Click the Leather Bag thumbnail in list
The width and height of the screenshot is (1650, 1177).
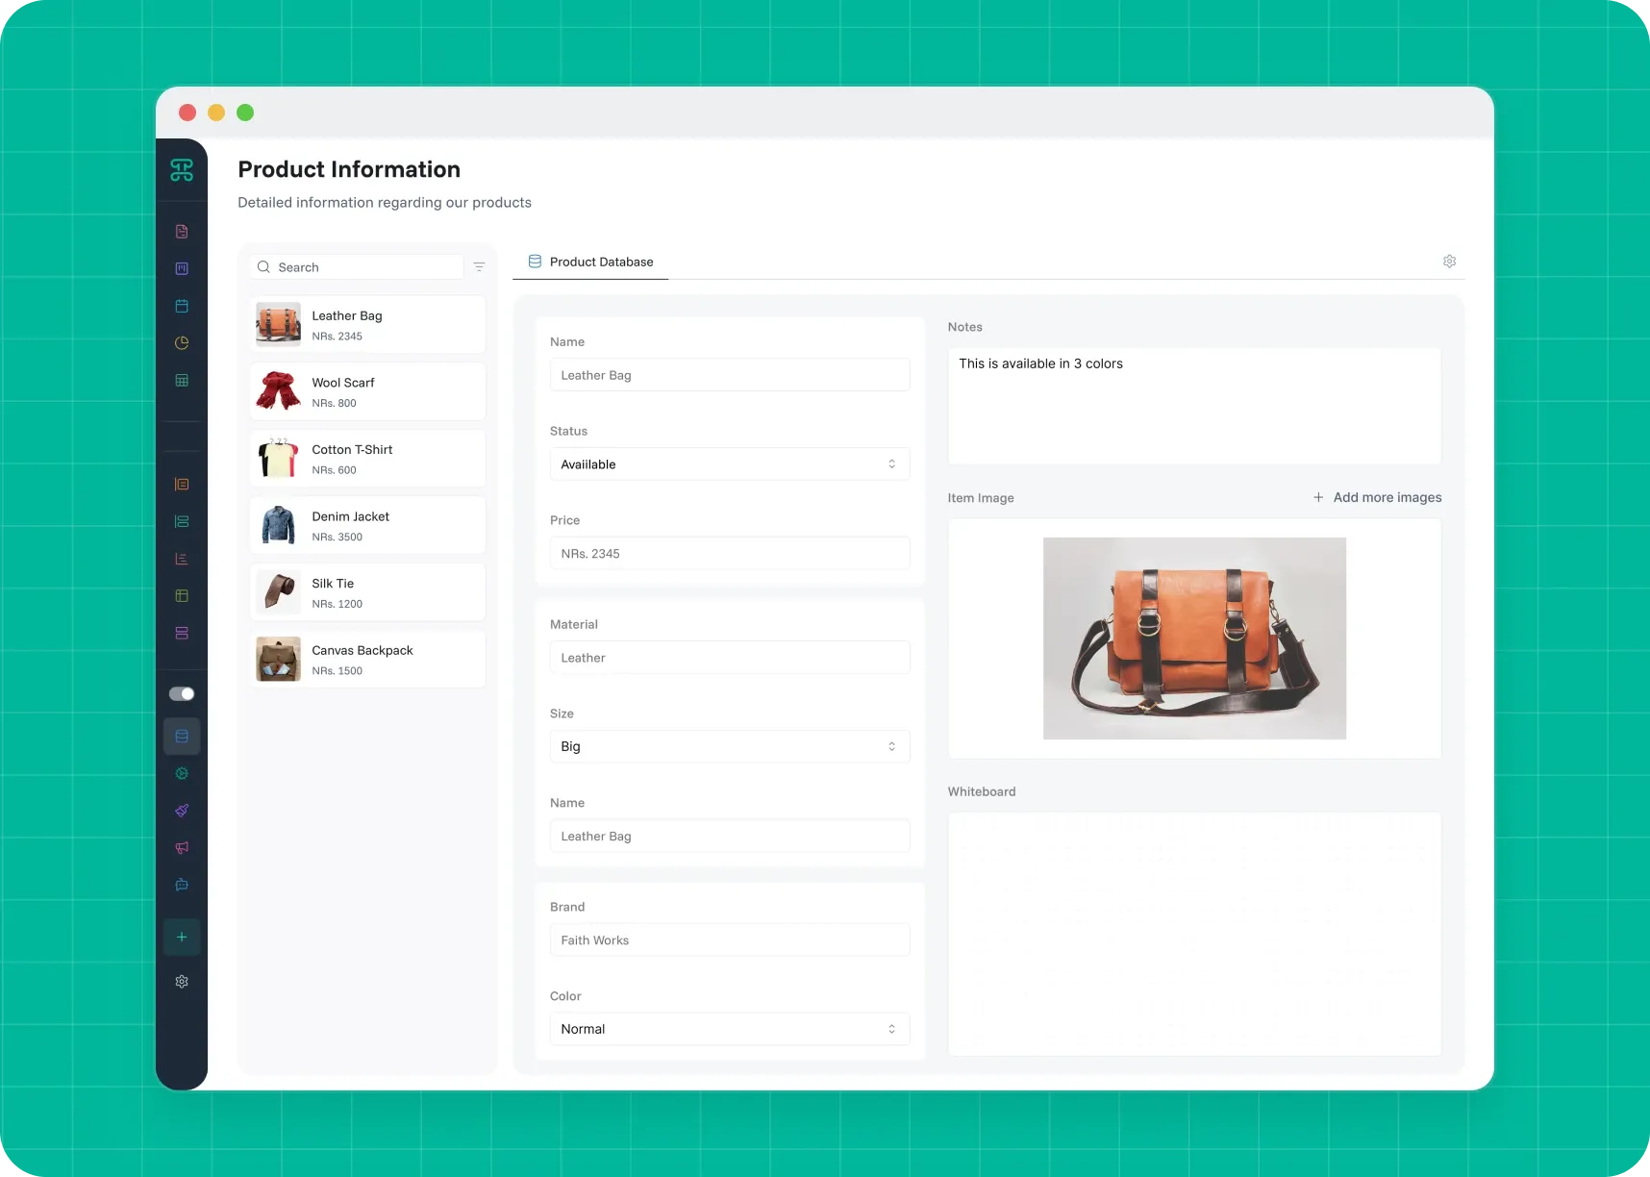coord(279,325)
